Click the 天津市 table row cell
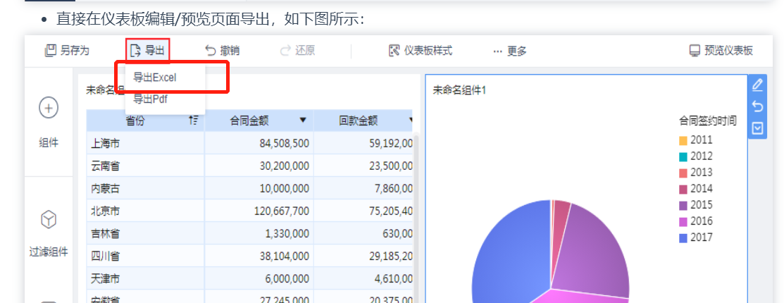This screenshot has width=784, height=303. pos(146,278)
